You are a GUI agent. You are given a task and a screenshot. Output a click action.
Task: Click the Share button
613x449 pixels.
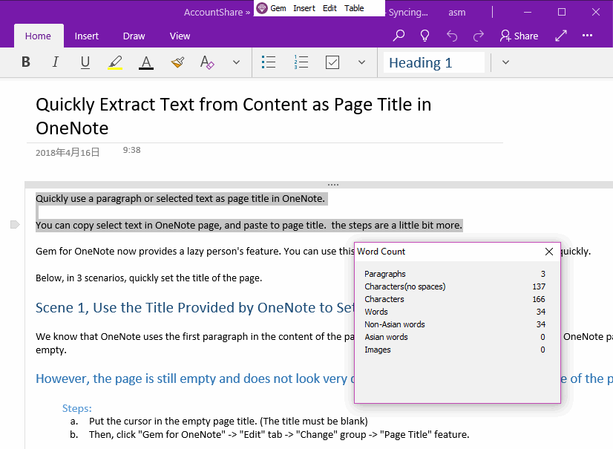[x=519, y=36]
